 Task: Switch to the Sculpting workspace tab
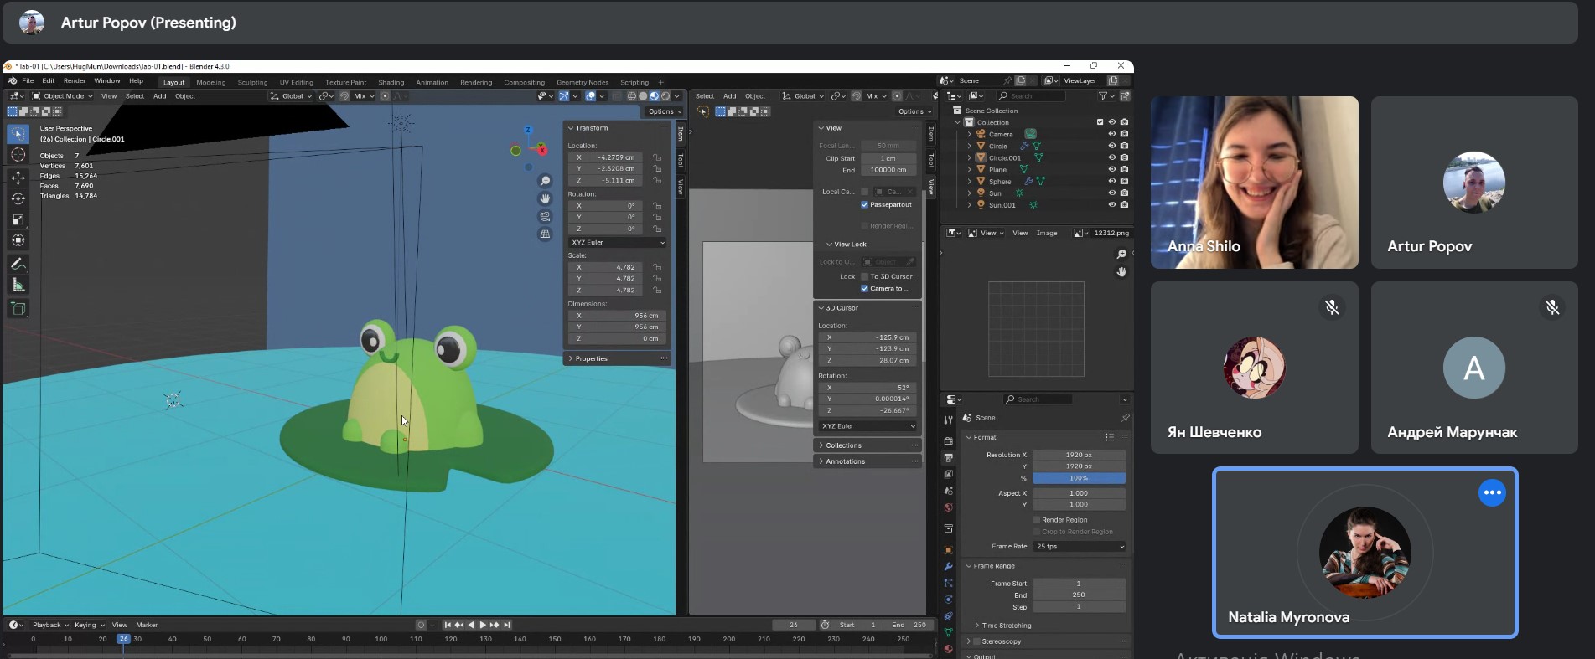(252, 83)
